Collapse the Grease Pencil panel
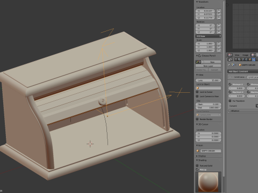Image resolution: width=258 pixels, height=193 pixels. (x=197, y=56)
